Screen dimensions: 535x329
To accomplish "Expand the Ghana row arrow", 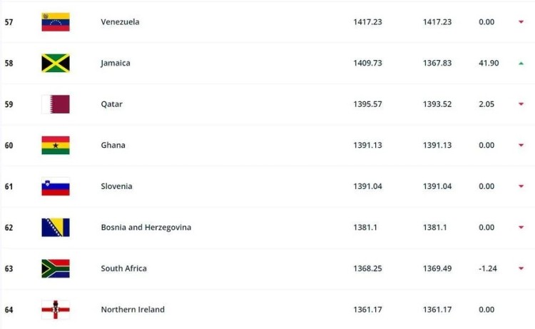I will 521,145.
